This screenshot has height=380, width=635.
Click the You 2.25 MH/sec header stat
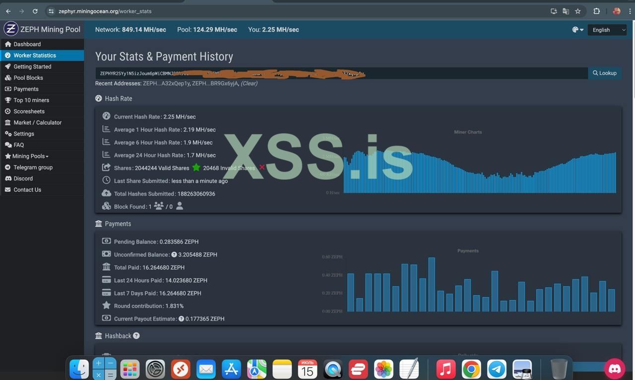[273, 30]
